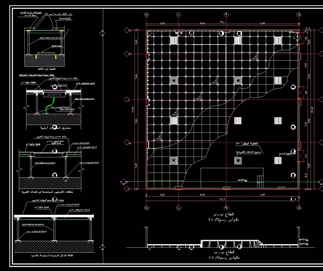Screen dimensions: 323x271
Task: Select the 'صندوق الأسلاك الكهربائية' label in plan
Action: tap(248, 152)
